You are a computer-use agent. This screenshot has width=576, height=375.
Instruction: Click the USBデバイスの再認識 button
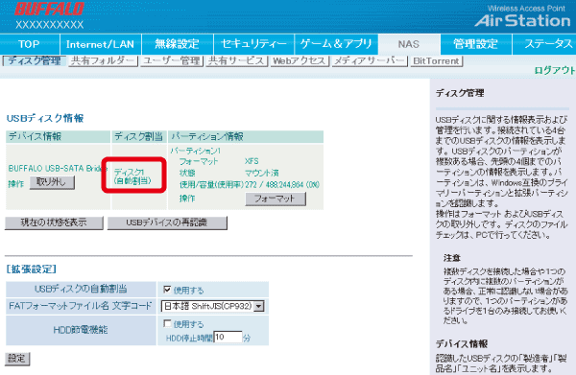pos(167,223)
